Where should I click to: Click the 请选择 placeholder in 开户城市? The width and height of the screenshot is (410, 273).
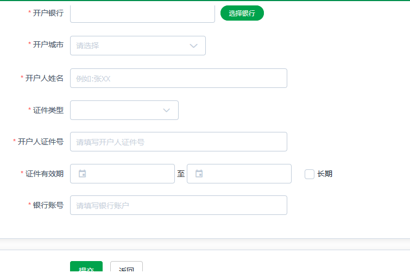click(x=88, y=46)
